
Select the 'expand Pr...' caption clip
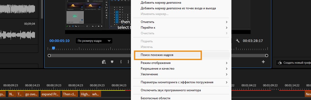51,94
